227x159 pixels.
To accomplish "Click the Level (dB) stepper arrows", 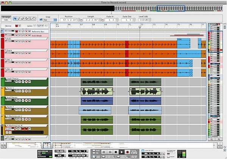I will 150,20.
